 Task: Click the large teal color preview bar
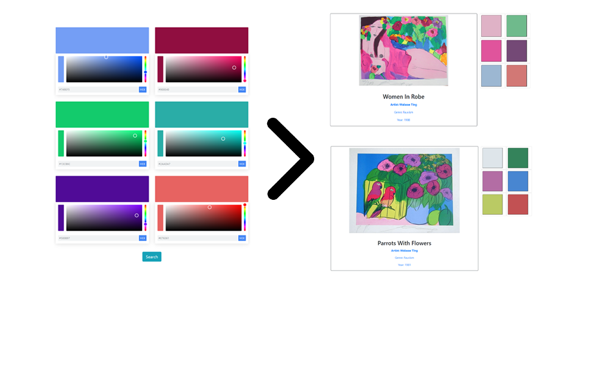pos(202,115)
